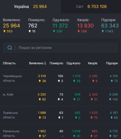Image resolution: width=121 pixels, height=139 pixels.
Task: Sort table by Одужало column header
Action: coord(73,63)
